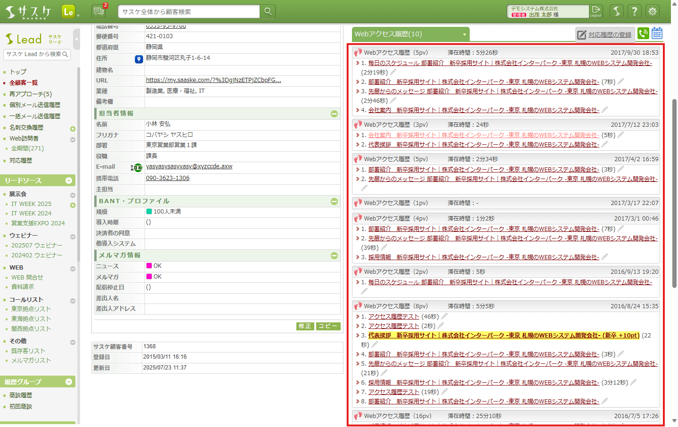678x427 pixels.
Task: Click the Logout icon in header
Action: (x=596, y=11)
